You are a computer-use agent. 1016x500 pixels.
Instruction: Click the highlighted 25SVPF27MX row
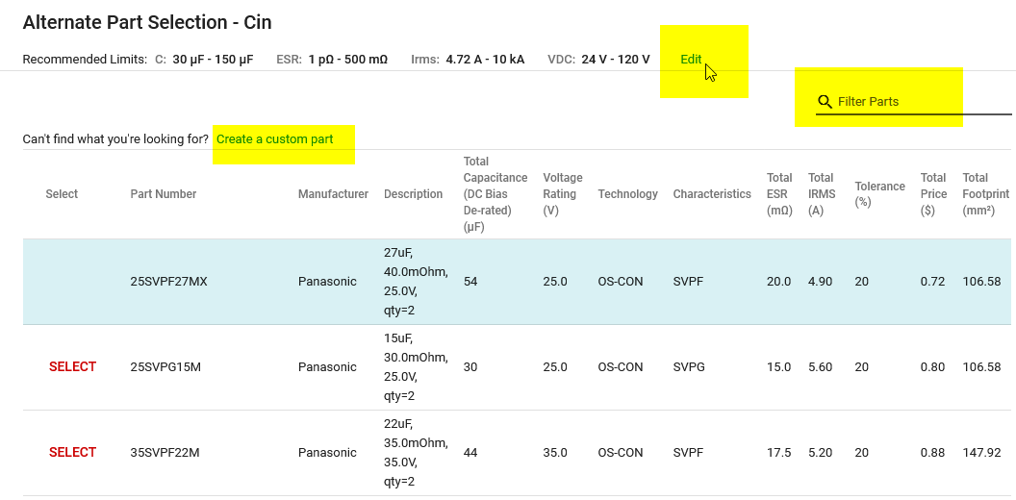tap(169, 282)
